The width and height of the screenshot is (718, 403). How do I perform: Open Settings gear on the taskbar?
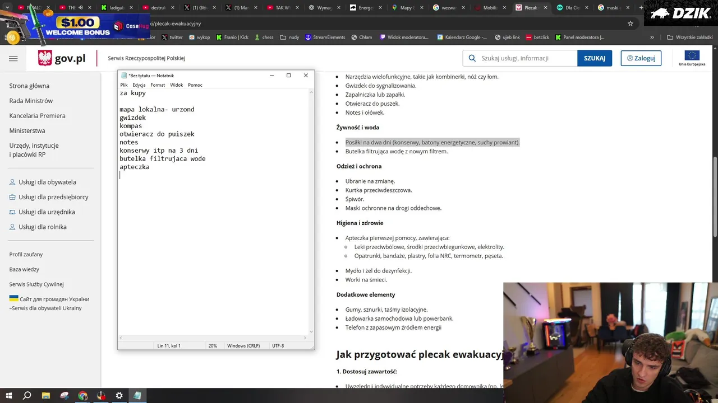[x=119, y=396]
